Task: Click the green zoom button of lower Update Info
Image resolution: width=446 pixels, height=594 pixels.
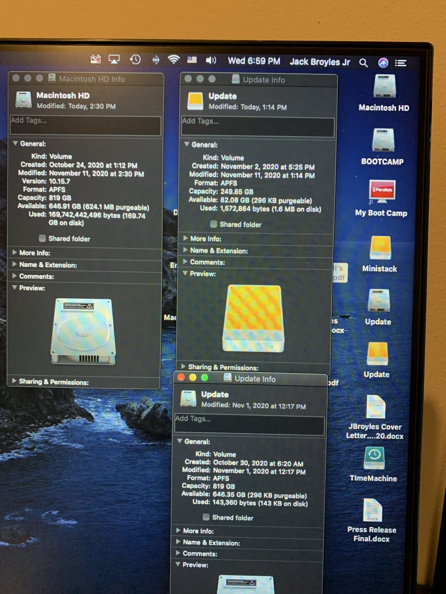Action: point(205,378)
